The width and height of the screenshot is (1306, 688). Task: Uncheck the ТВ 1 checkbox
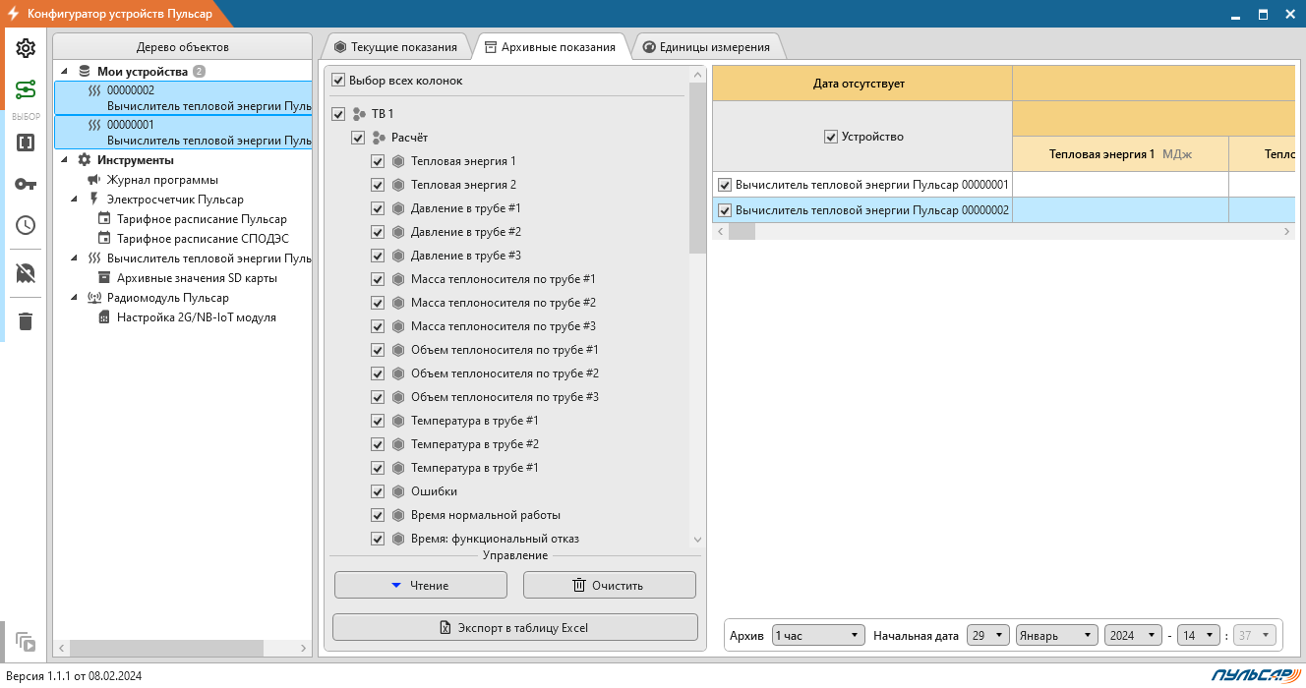tap(338, 114)
